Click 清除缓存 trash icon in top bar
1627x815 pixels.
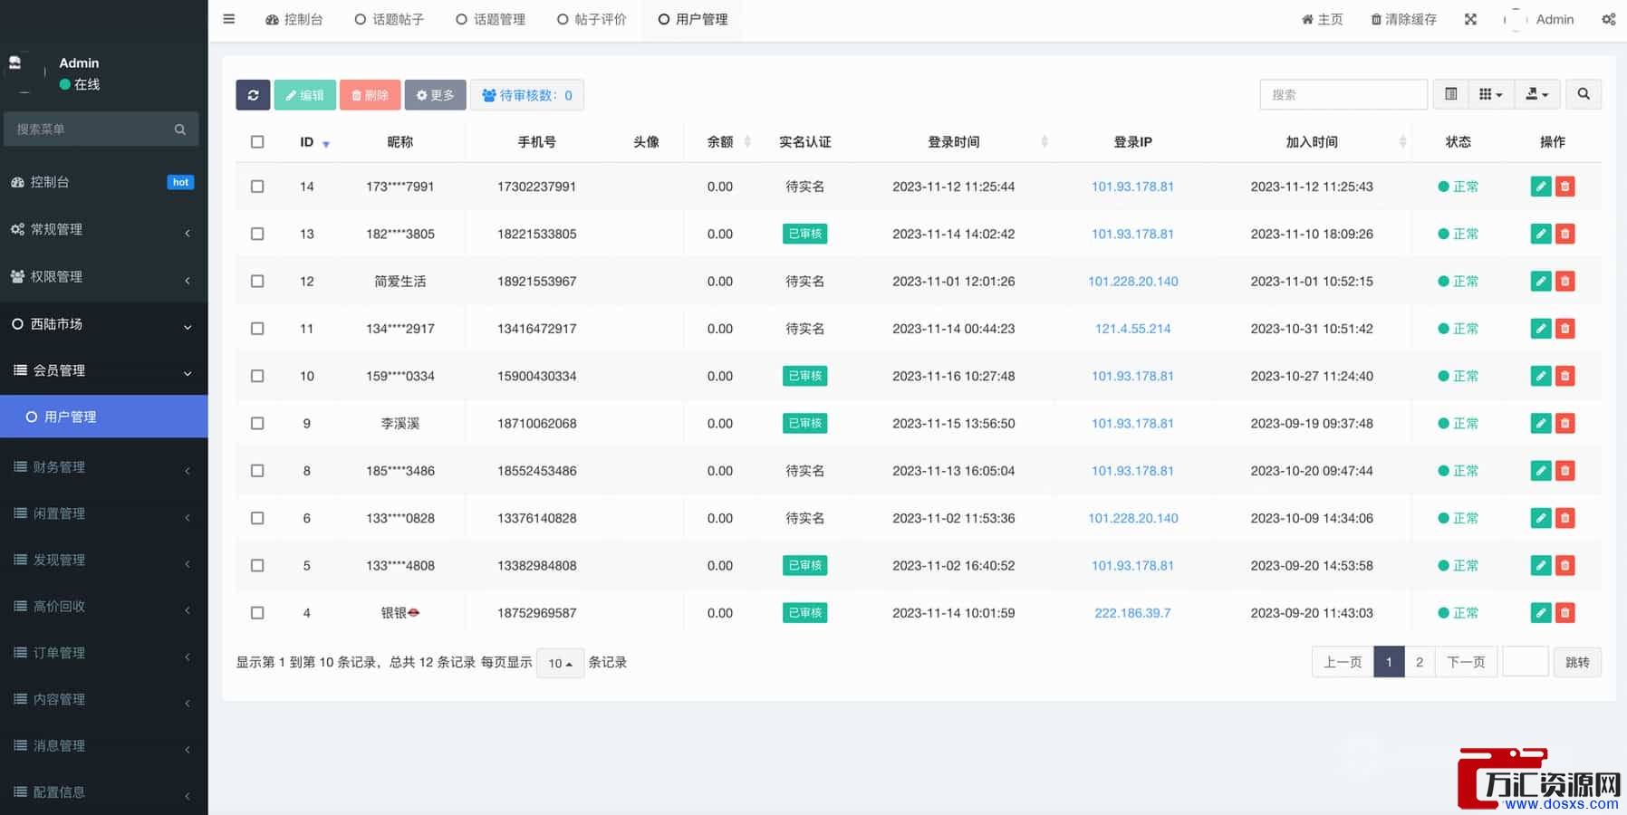pos(1403,19)
